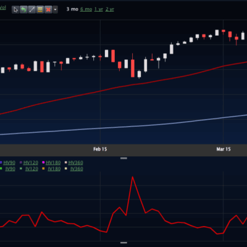Click the HV360 pink color swatch
247x247 pixels.
[66, 162]
